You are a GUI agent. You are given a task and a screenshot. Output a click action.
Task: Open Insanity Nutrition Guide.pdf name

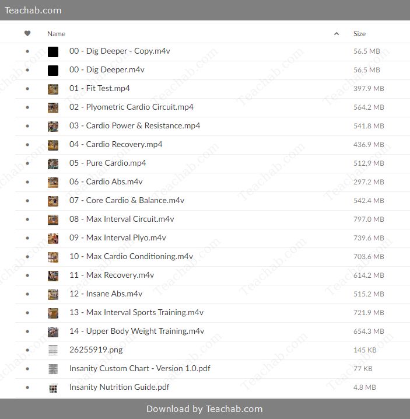tap(119, 387)
